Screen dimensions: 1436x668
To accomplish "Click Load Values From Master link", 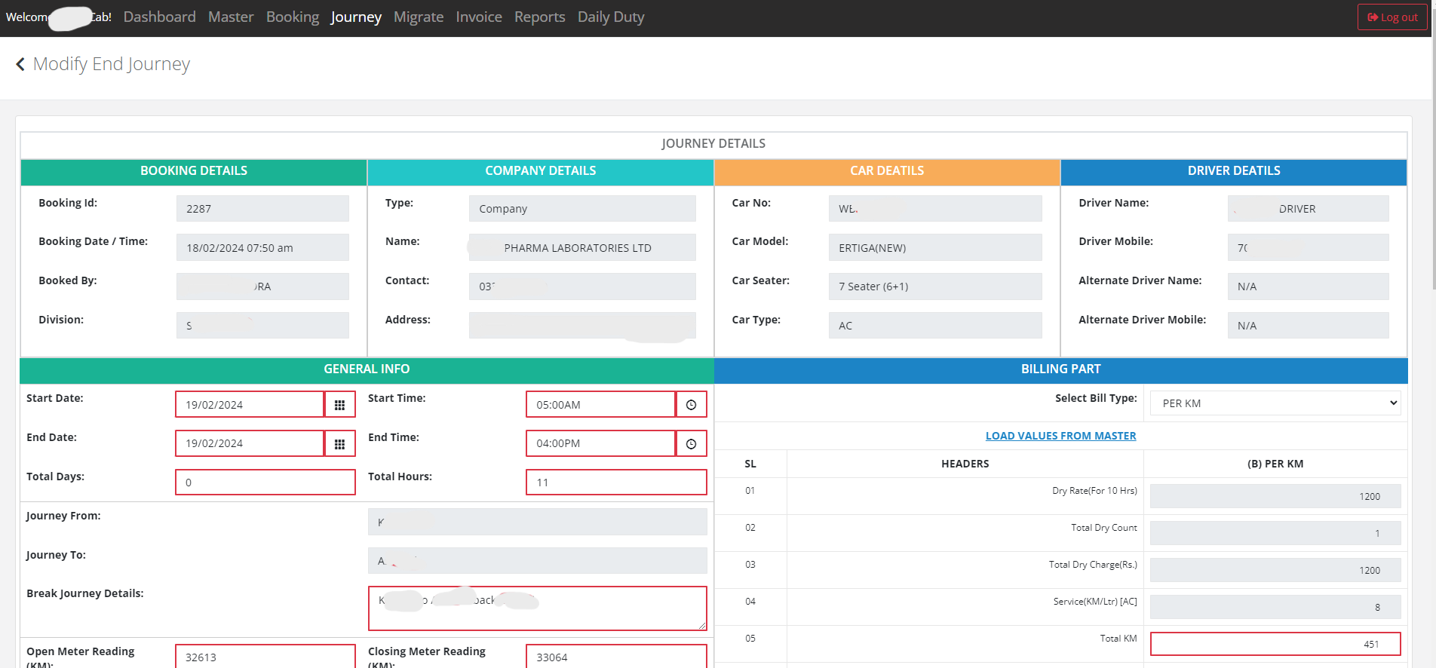I will tap(1060, 436).
